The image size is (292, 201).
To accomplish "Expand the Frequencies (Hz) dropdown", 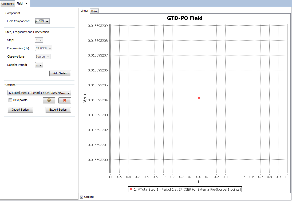I will pos(44,48).
